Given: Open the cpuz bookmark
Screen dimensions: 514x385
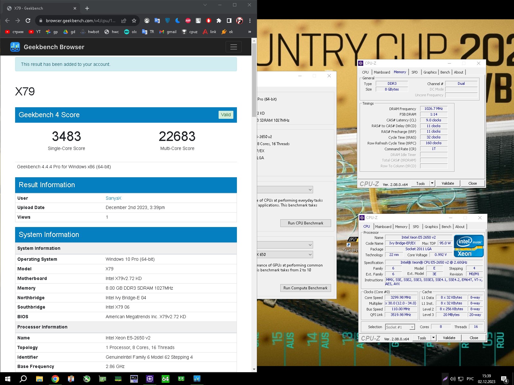Looking at the screenshot, I should point(190,32).
